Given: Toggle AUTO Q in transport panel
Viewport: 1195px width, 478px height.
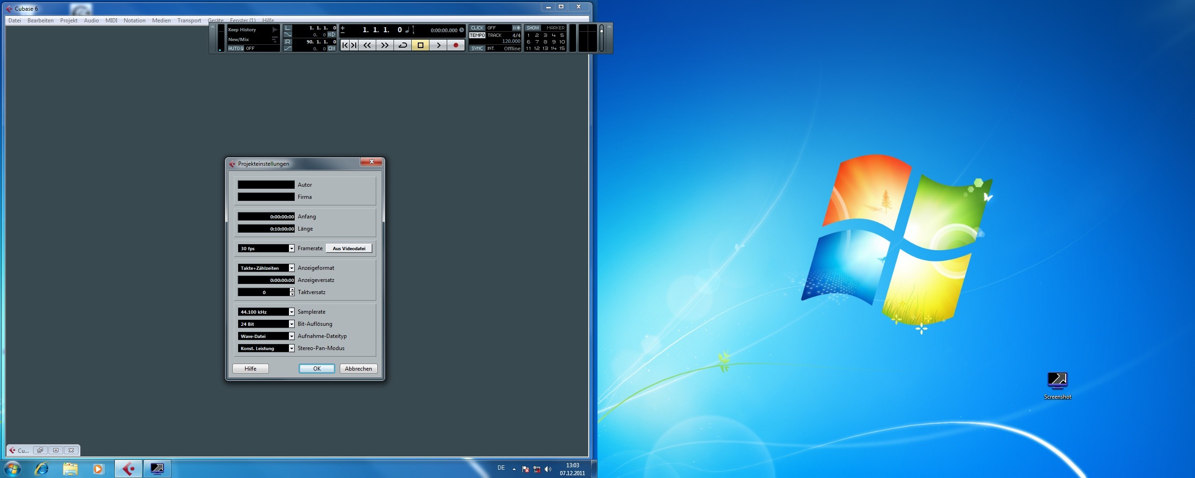Looking at the screenshot, I should point(236,49).
